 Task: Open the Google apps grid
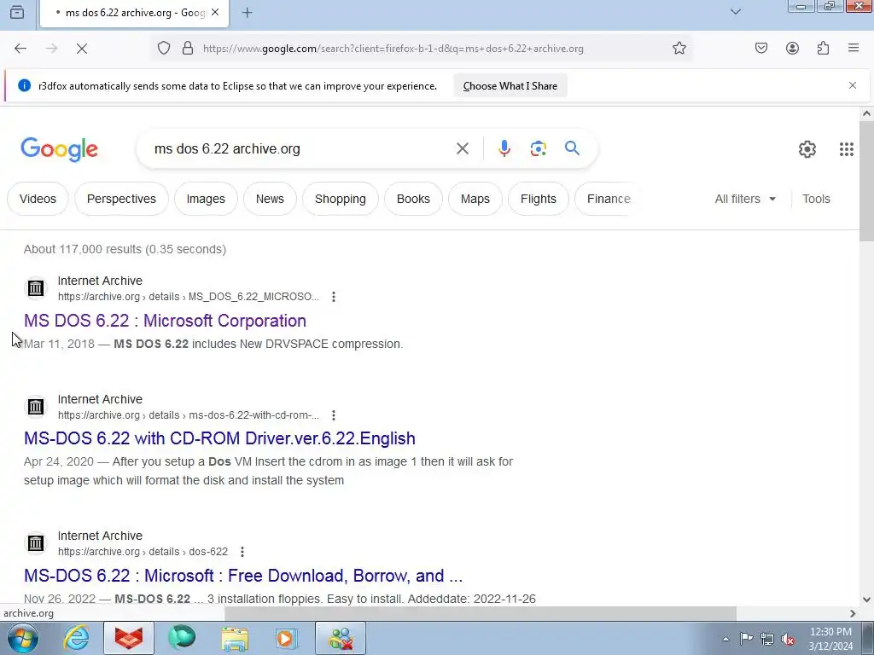846,149
